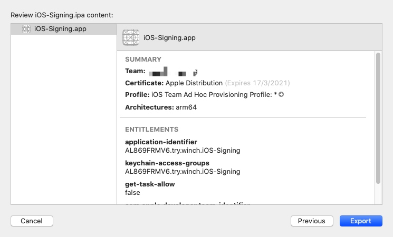Viewport: 393px width, 237px height.
Task: Click the large app icon in header
Action: point(131,37)
